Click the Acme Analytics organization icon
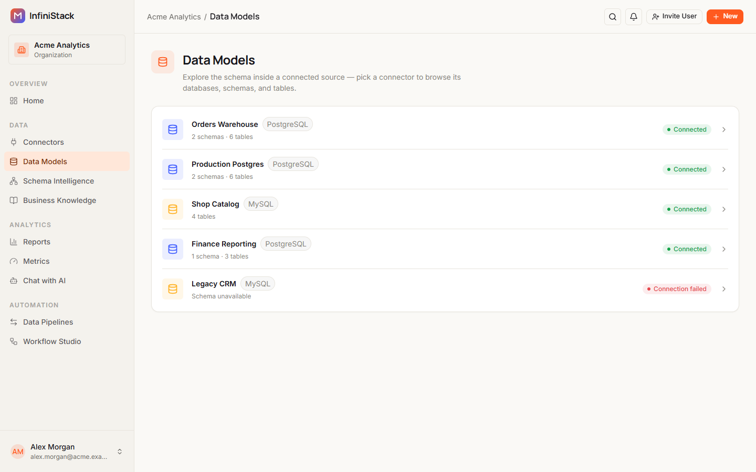This screenshot has height=472, width=756. pos(22,50)
